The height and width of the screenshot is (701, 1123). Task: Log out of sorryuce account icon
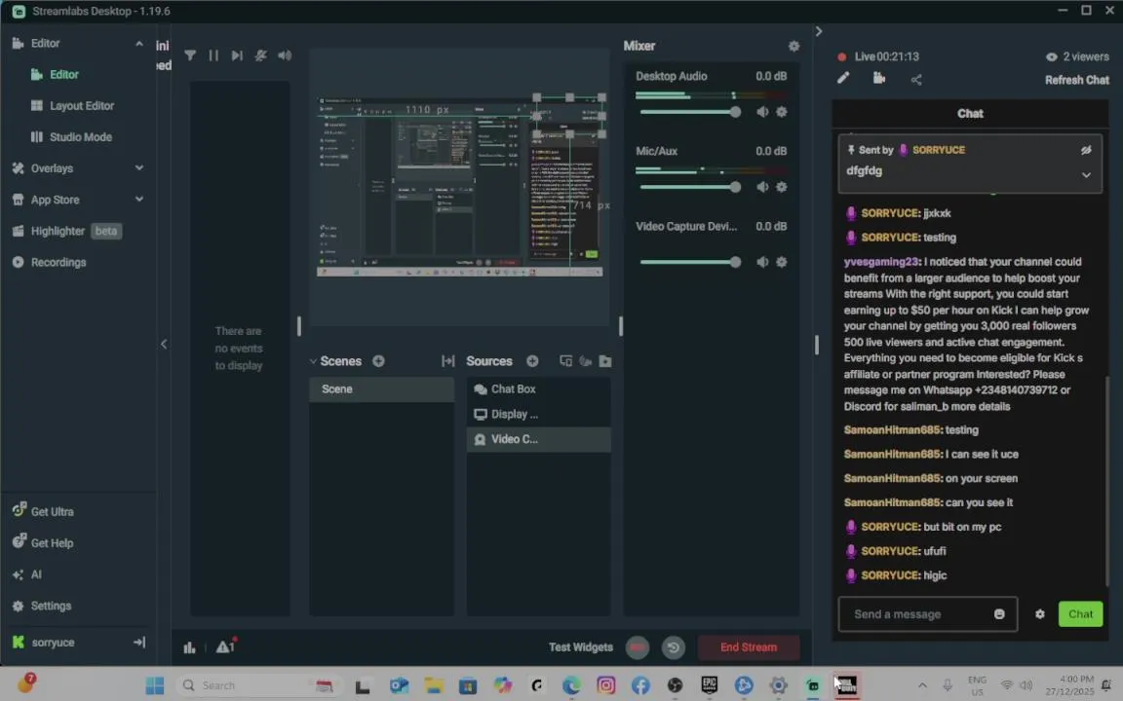[139, 643]
